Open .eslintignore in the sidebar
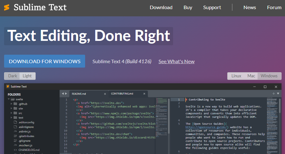The width and height of the screenshot is (285, 154). click(26, 127)
